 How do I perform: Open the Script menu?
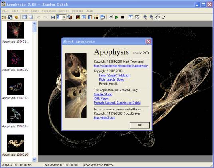(x=64, y=11)
